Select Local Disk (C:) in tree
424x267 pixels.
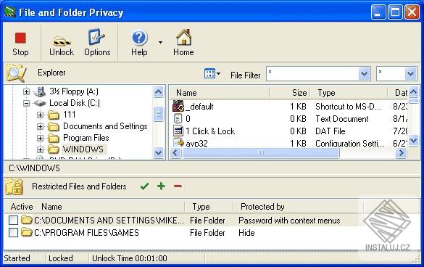[75, 103]
